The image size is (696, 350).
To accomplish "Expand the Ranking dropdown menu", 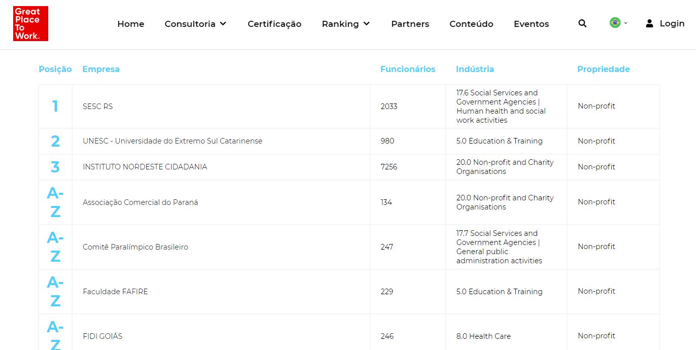I will pyautogui.click(x=346, y=24).
